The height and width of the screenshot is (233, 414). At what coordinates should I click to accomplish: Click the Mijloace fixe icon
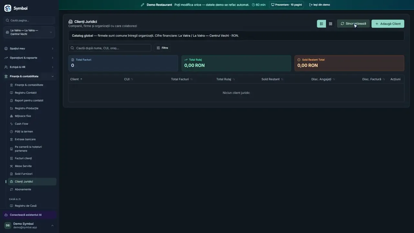pyautogui.click(x=12, y=116)
